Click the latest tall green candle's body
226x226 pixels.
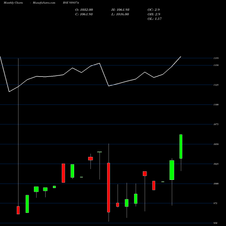point(181,146)
